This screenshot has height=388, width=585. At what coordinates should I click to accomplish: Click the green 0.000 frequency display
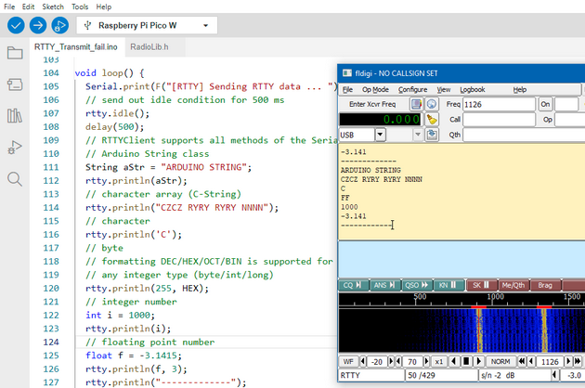pos(380,120)
